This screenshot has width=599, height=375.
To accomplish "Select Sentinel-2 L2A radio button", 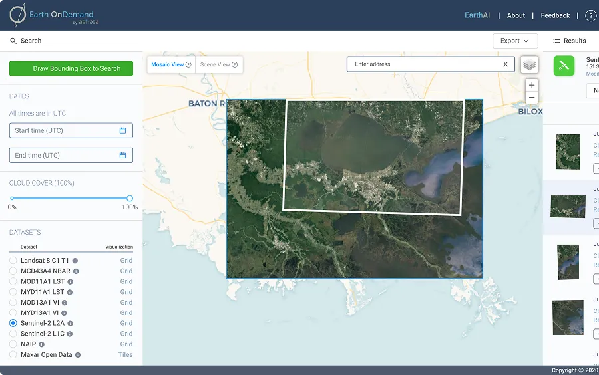I will (13, 323).
